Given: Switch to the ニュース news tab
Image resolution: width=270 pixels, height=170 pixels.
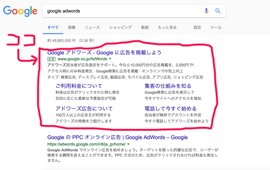Looking at the screenshot, I should (92, 27).
